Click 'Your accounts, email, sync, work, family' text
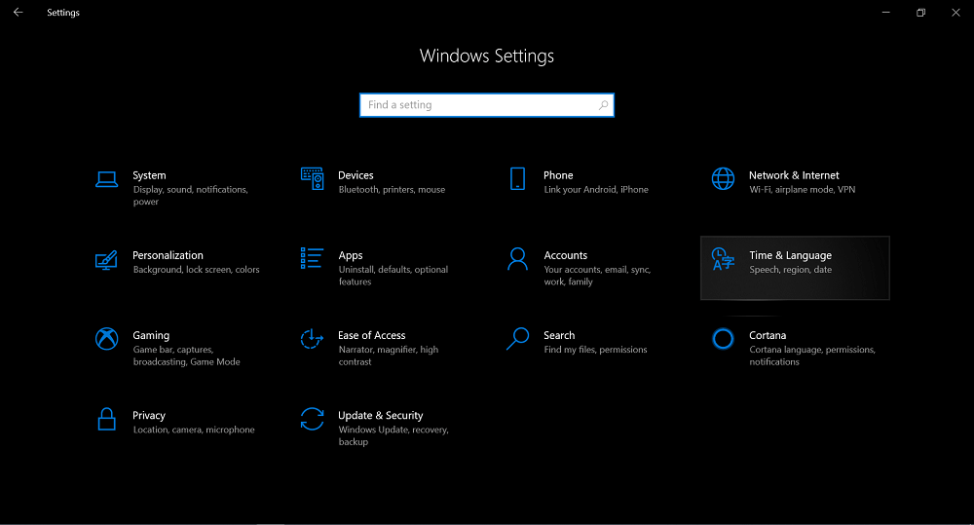 [597, 276]
